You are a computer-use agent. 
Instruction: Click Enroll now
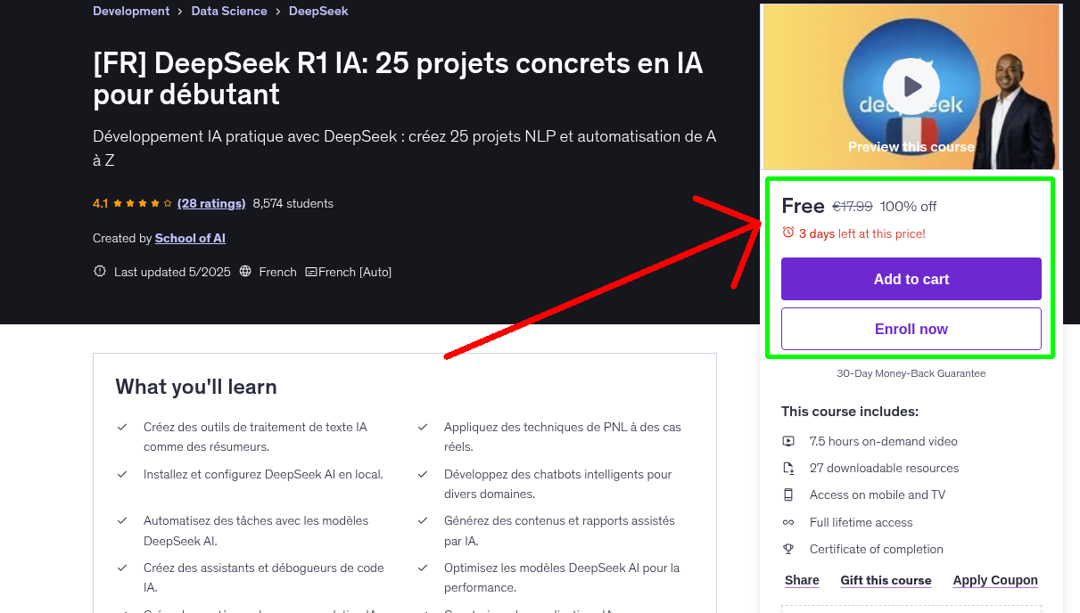click(911, 328)
